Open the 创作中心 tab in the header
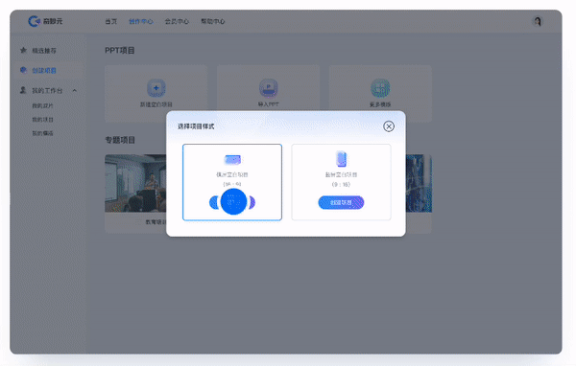The height and width of the screenshot is (366, 576). click(141, 21)
